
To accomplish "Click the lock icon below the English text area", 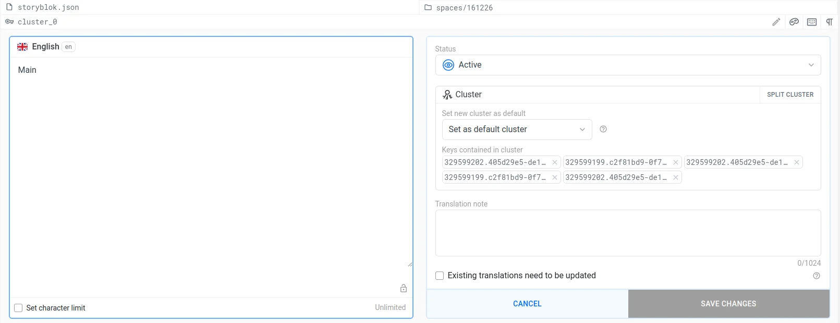I will (x=403, y=288).
